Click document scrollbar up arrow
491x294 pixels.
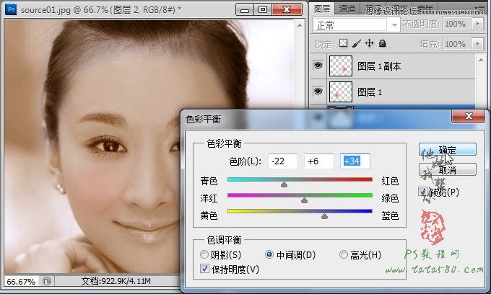coord(300,25)
